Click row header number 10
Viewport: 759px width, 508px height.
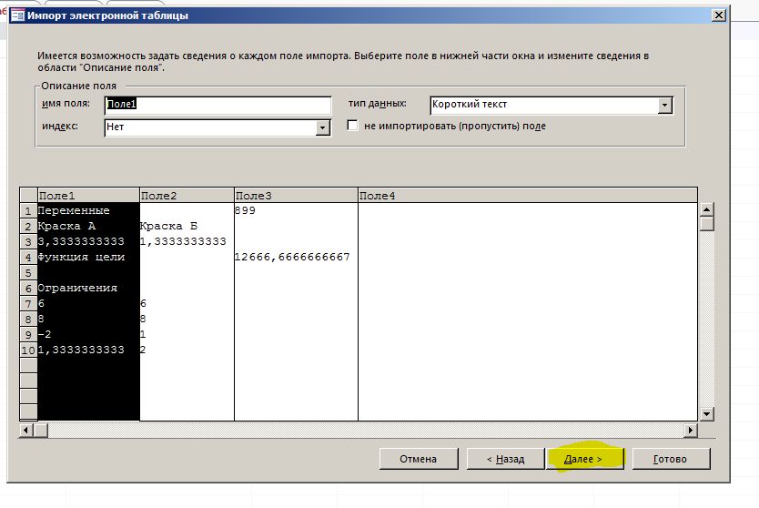(28, 351)
